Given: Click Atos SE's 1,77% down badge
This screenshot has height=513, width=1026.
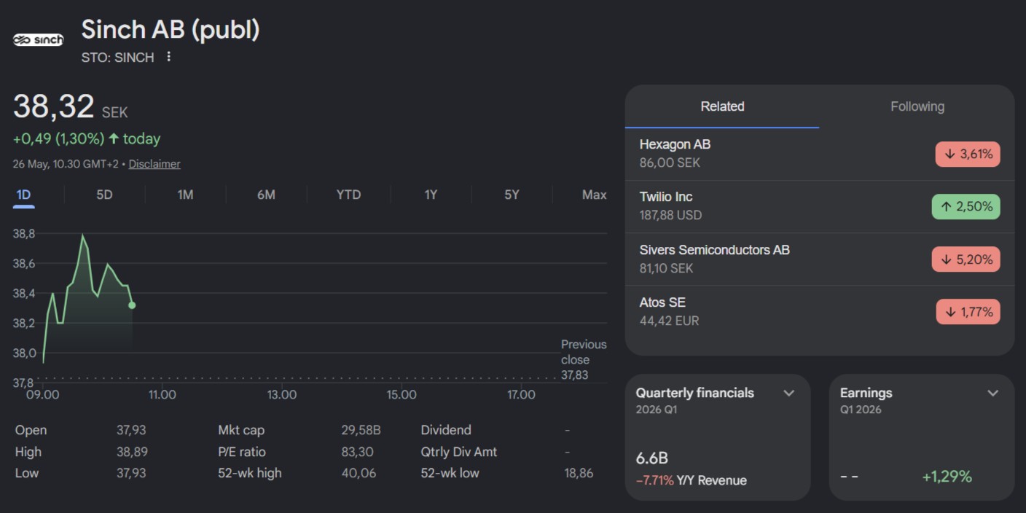Looking at the screenshot, I should click(x=968, y=312).
